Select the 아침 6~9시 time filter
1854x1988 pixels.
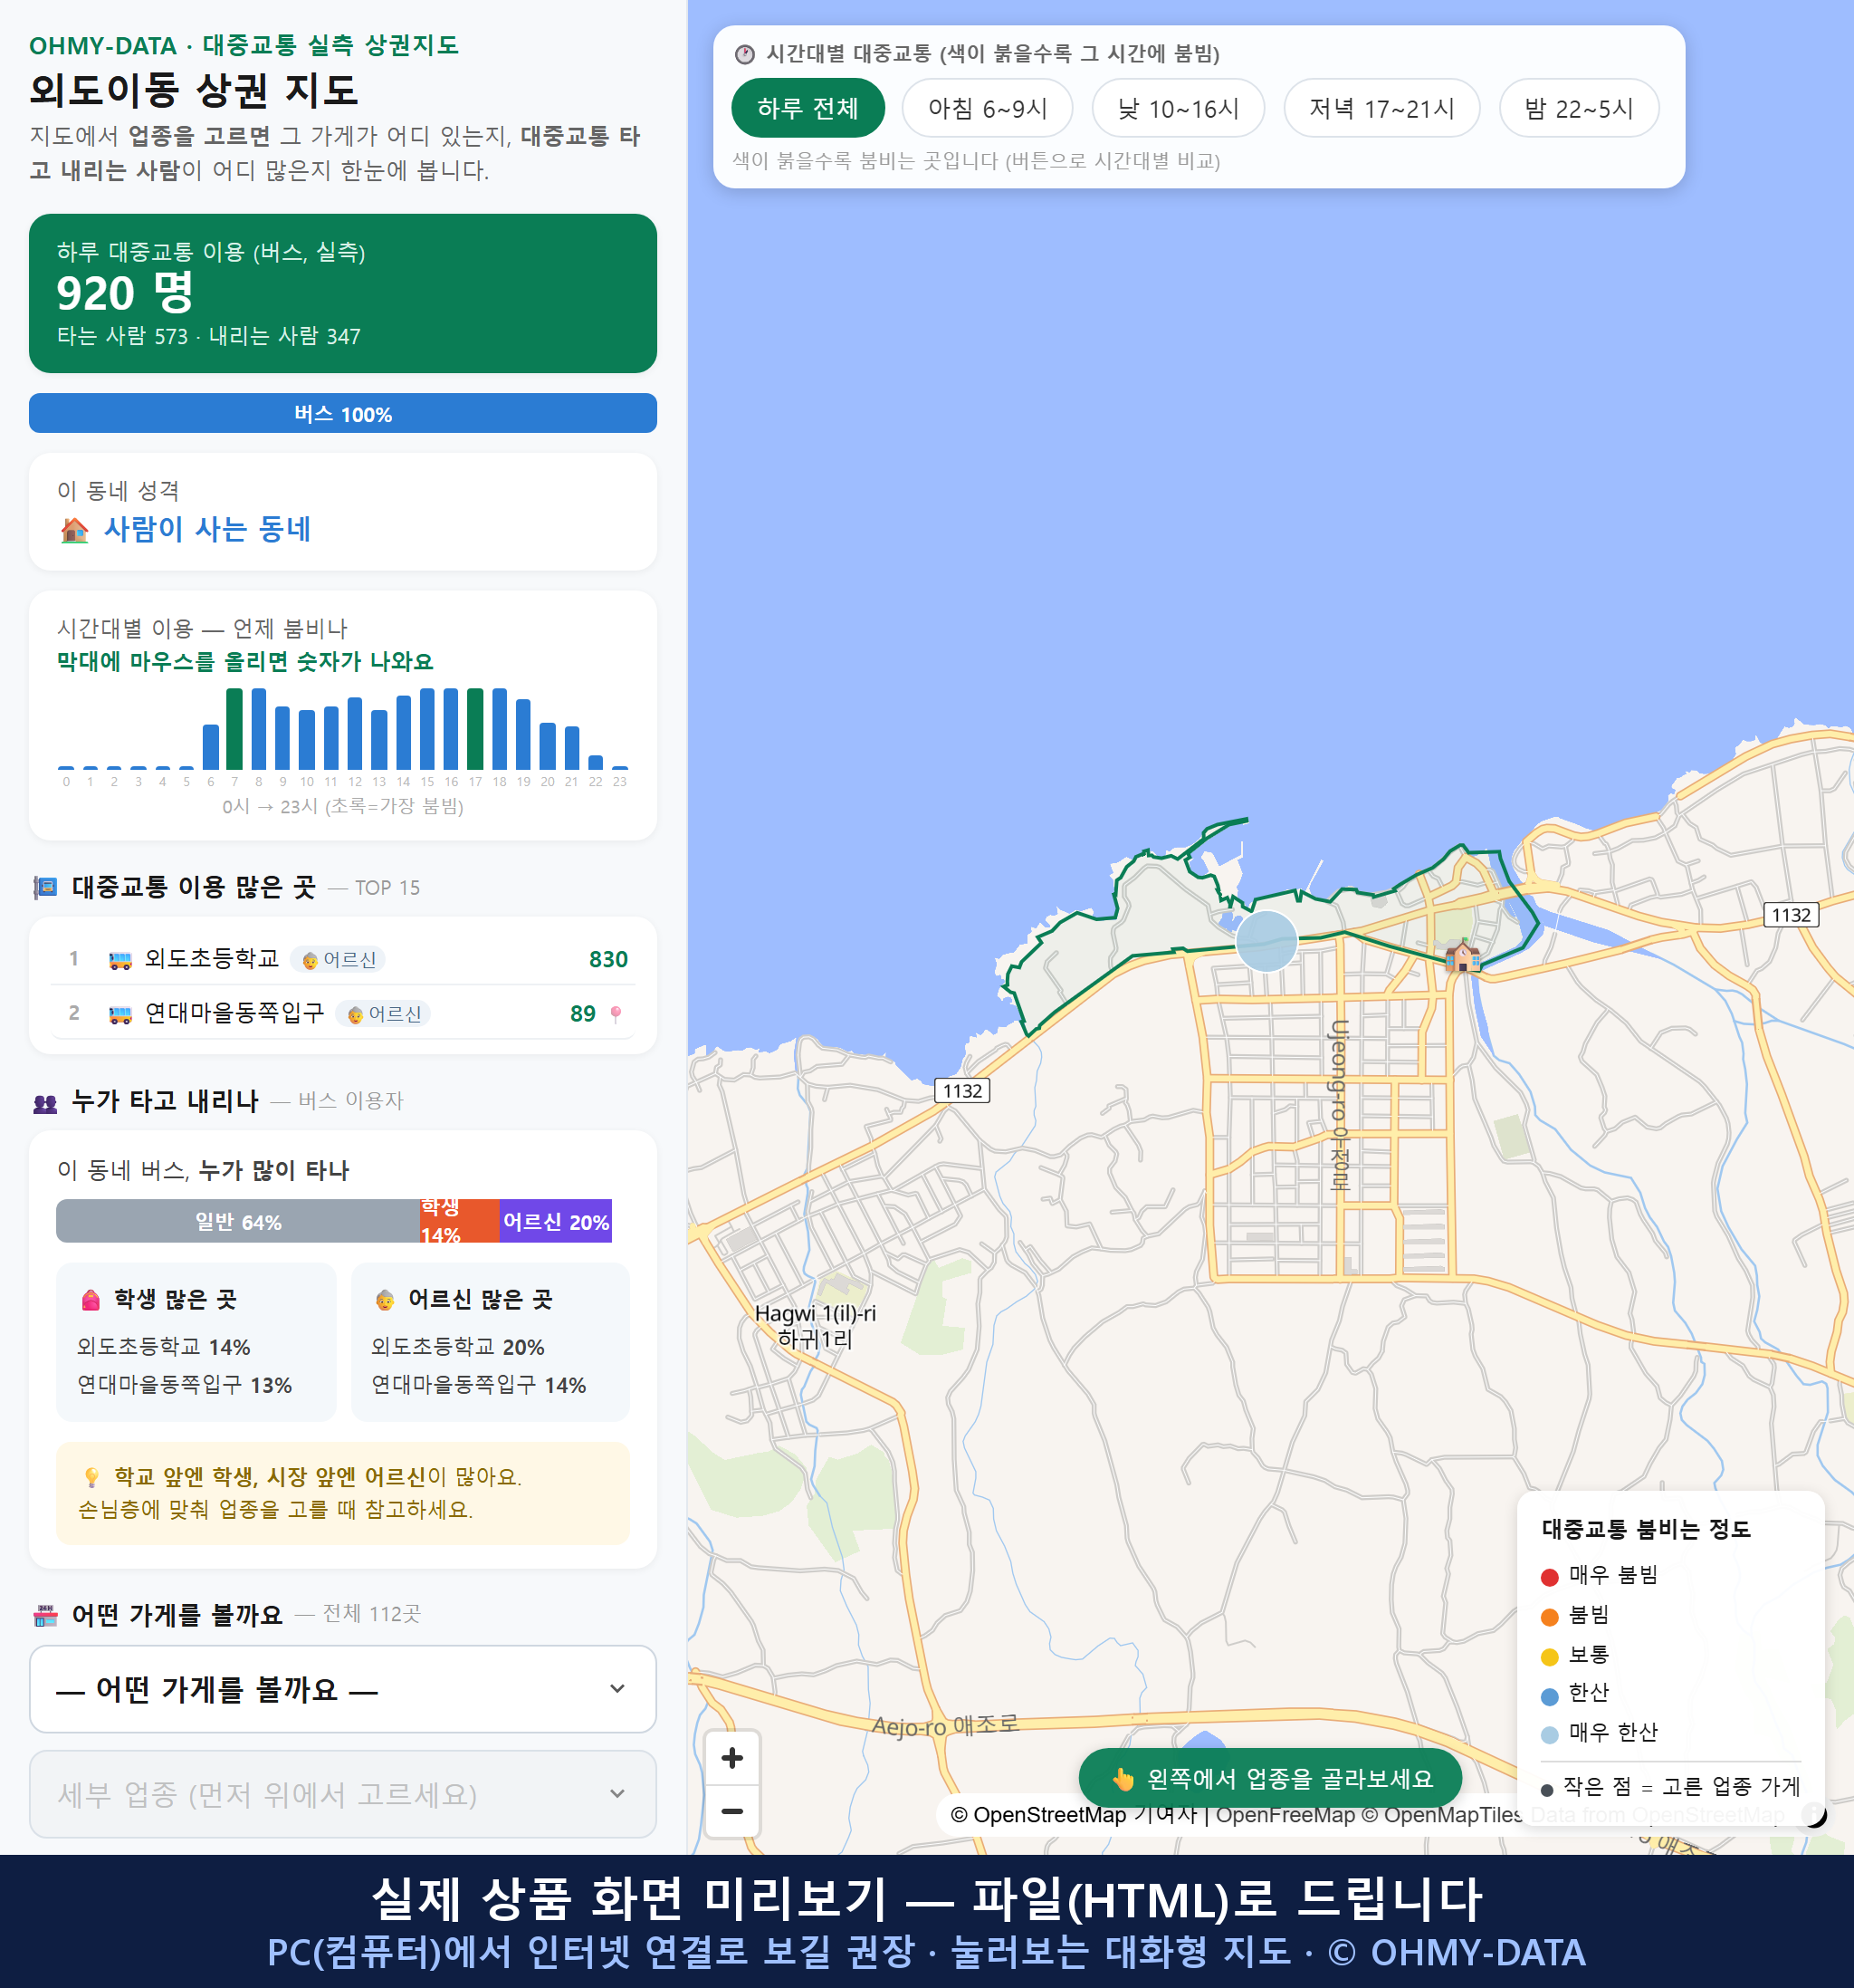click(988, 108)
